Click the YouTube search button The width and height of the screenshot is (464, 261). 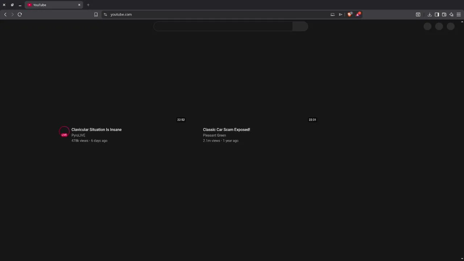[x=300, y=26]
